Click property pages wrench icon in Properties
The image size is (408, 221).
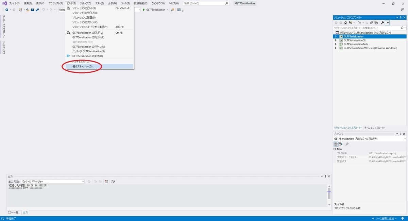click(347, 144)
